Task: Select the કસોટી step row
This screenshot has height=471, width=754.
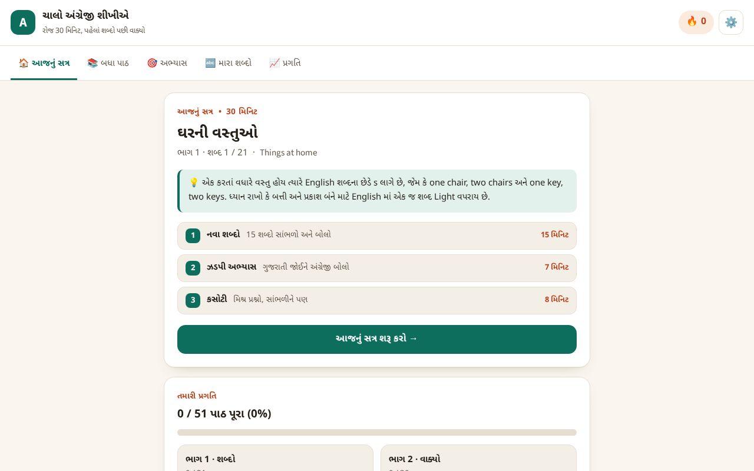Action: pos(377,300)
